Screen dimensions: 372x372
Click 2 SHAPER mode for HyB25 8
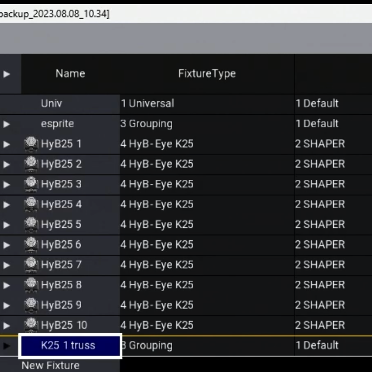333,285
